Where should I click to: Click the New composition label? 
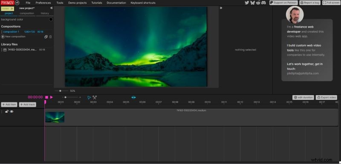15,37
